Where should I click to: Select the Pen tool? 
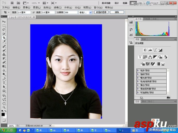[4, 79]
